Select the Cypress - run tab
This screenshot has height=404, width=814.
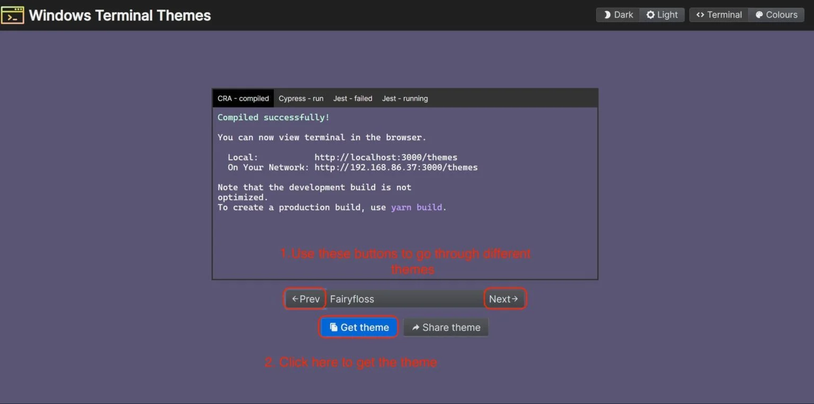point(301,98)
